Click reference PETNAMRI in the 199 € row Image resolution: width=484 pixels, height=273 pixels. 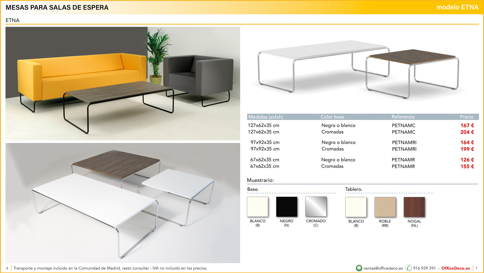pos(404,149)
